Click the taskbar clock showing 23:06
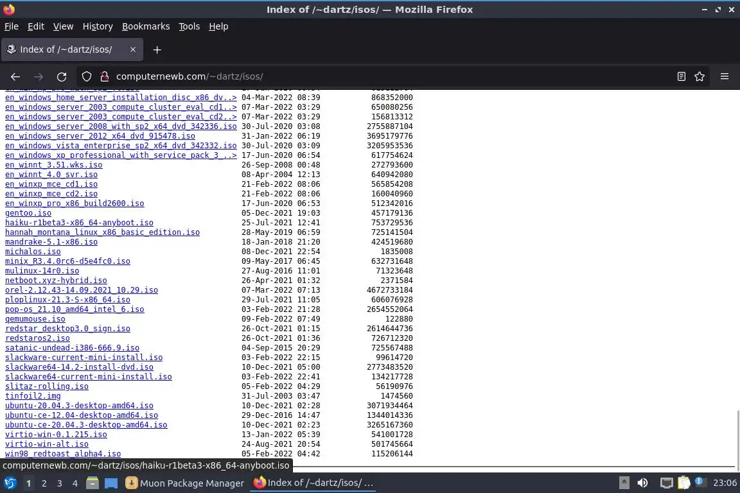This screenshot has height=493, width=740. click(725, 483)
